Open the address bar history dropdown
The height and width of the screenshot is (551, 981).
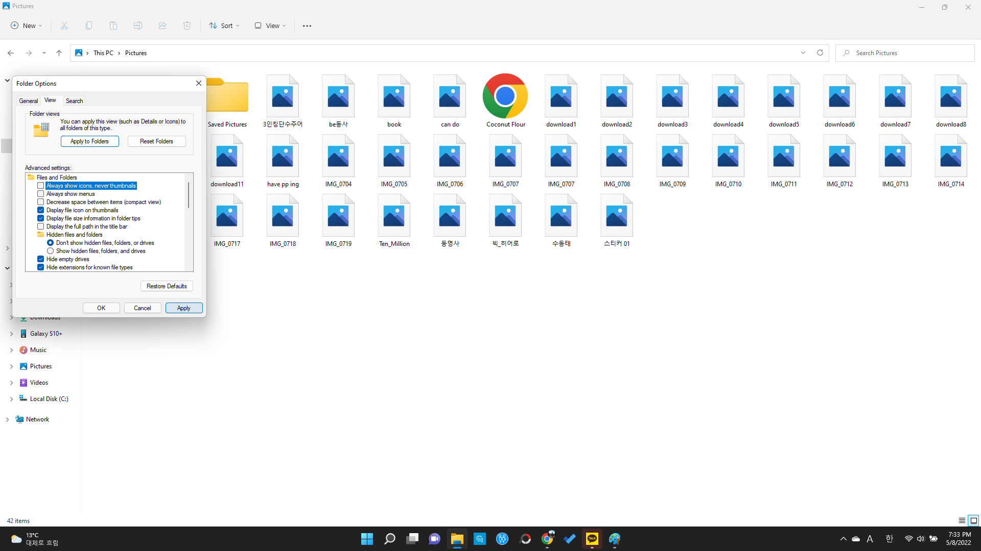(x=803, y=53)
